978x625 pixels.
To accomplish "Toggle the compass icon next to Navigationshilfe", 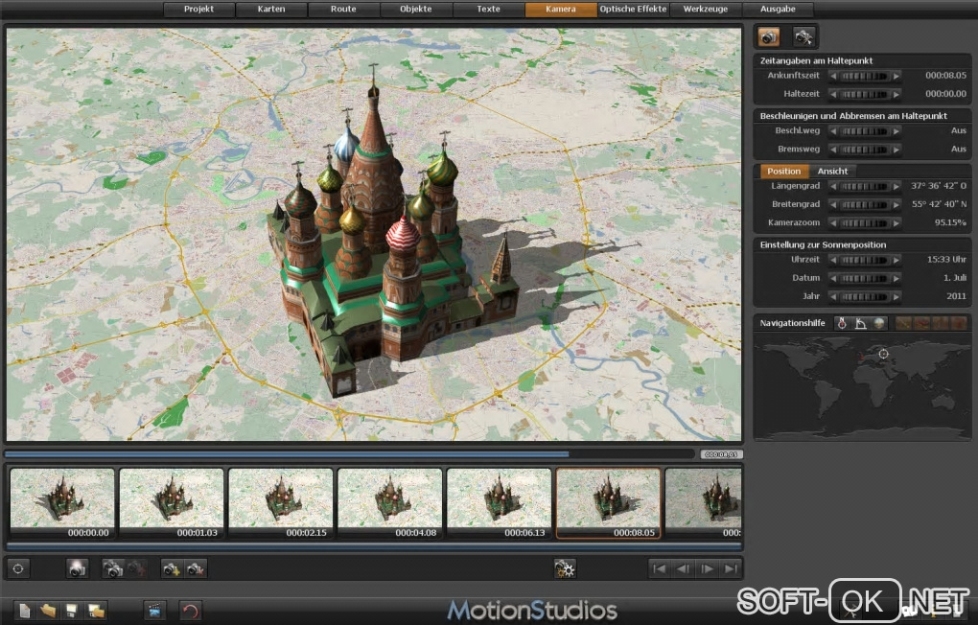I will (842, 323).
